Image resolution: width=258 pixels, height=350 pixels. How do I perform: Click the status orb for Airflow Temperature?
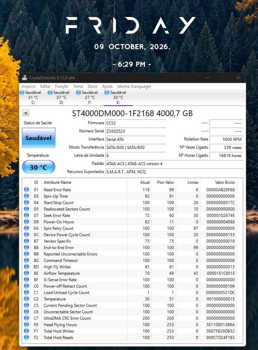[x=26, y=273]
